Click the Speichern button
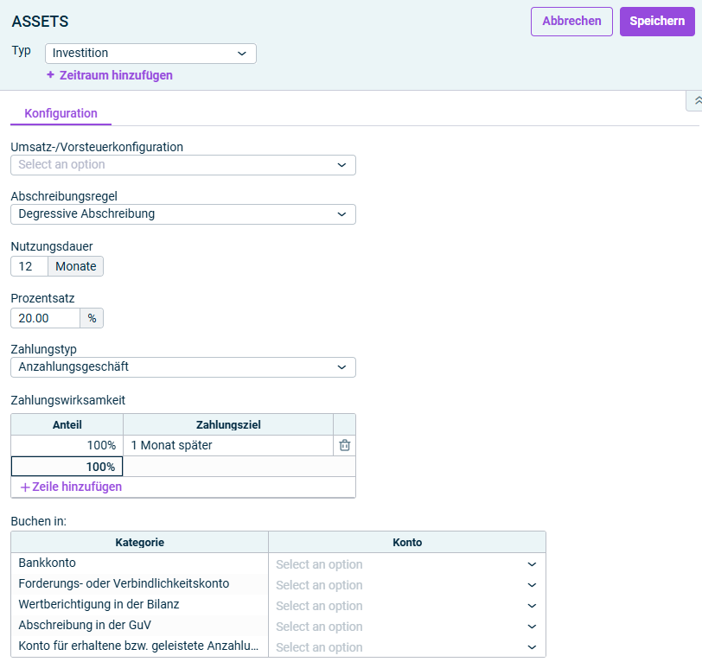702x662 pixels. coord(657,22)
